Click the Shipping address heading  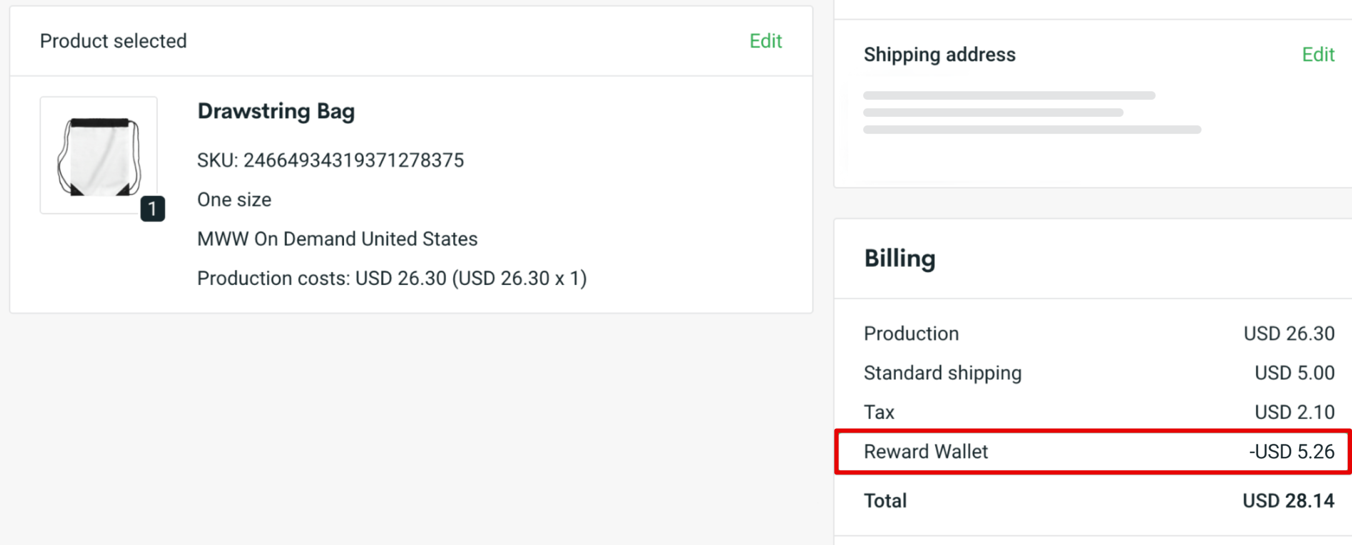[x=939, y=54]
